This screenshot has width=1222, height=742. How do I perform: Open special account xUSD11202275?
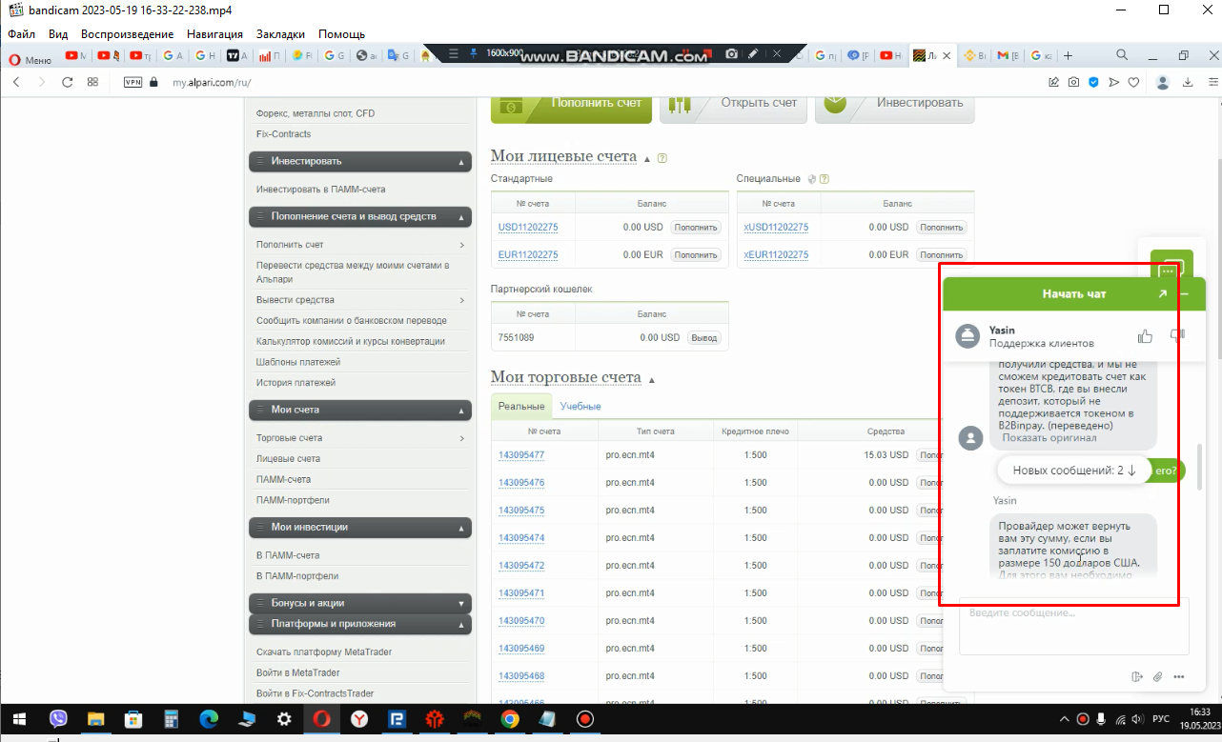click(776, 228)
